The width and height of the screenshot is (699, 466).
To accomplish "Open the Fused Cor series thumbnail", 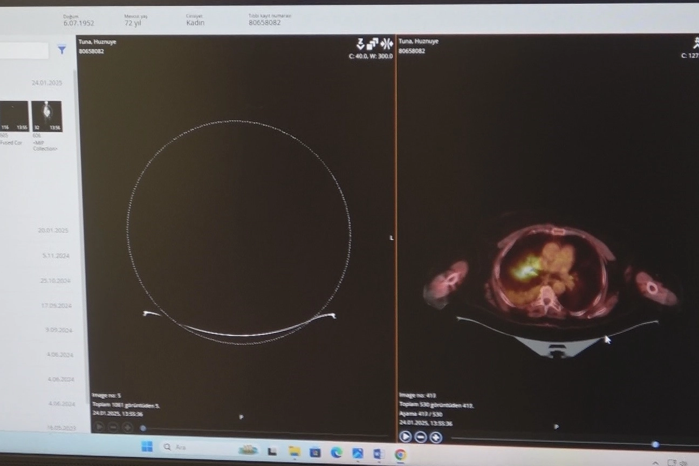I will (x=14, y=116).
